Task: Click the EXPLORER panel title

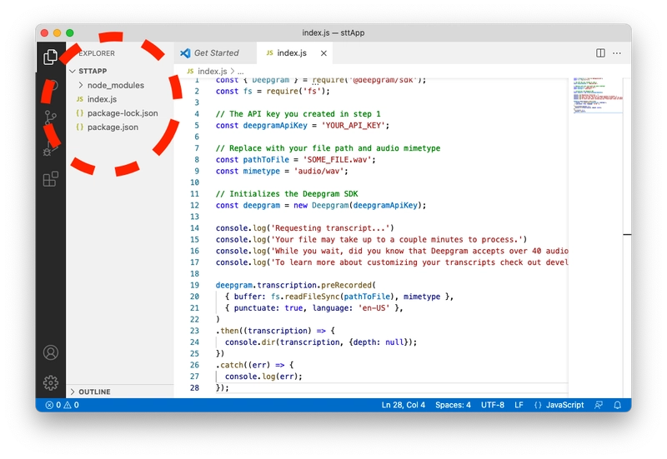Action: coord(97,53)
